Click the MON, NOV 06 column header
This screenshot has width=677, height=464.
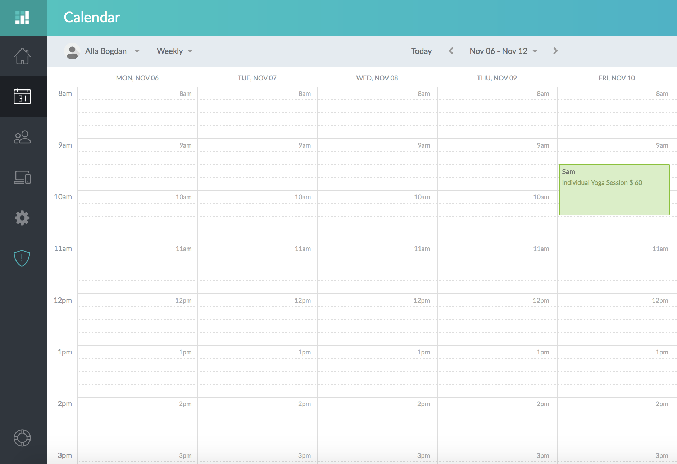pyautogui.click(x=137, y=78)
